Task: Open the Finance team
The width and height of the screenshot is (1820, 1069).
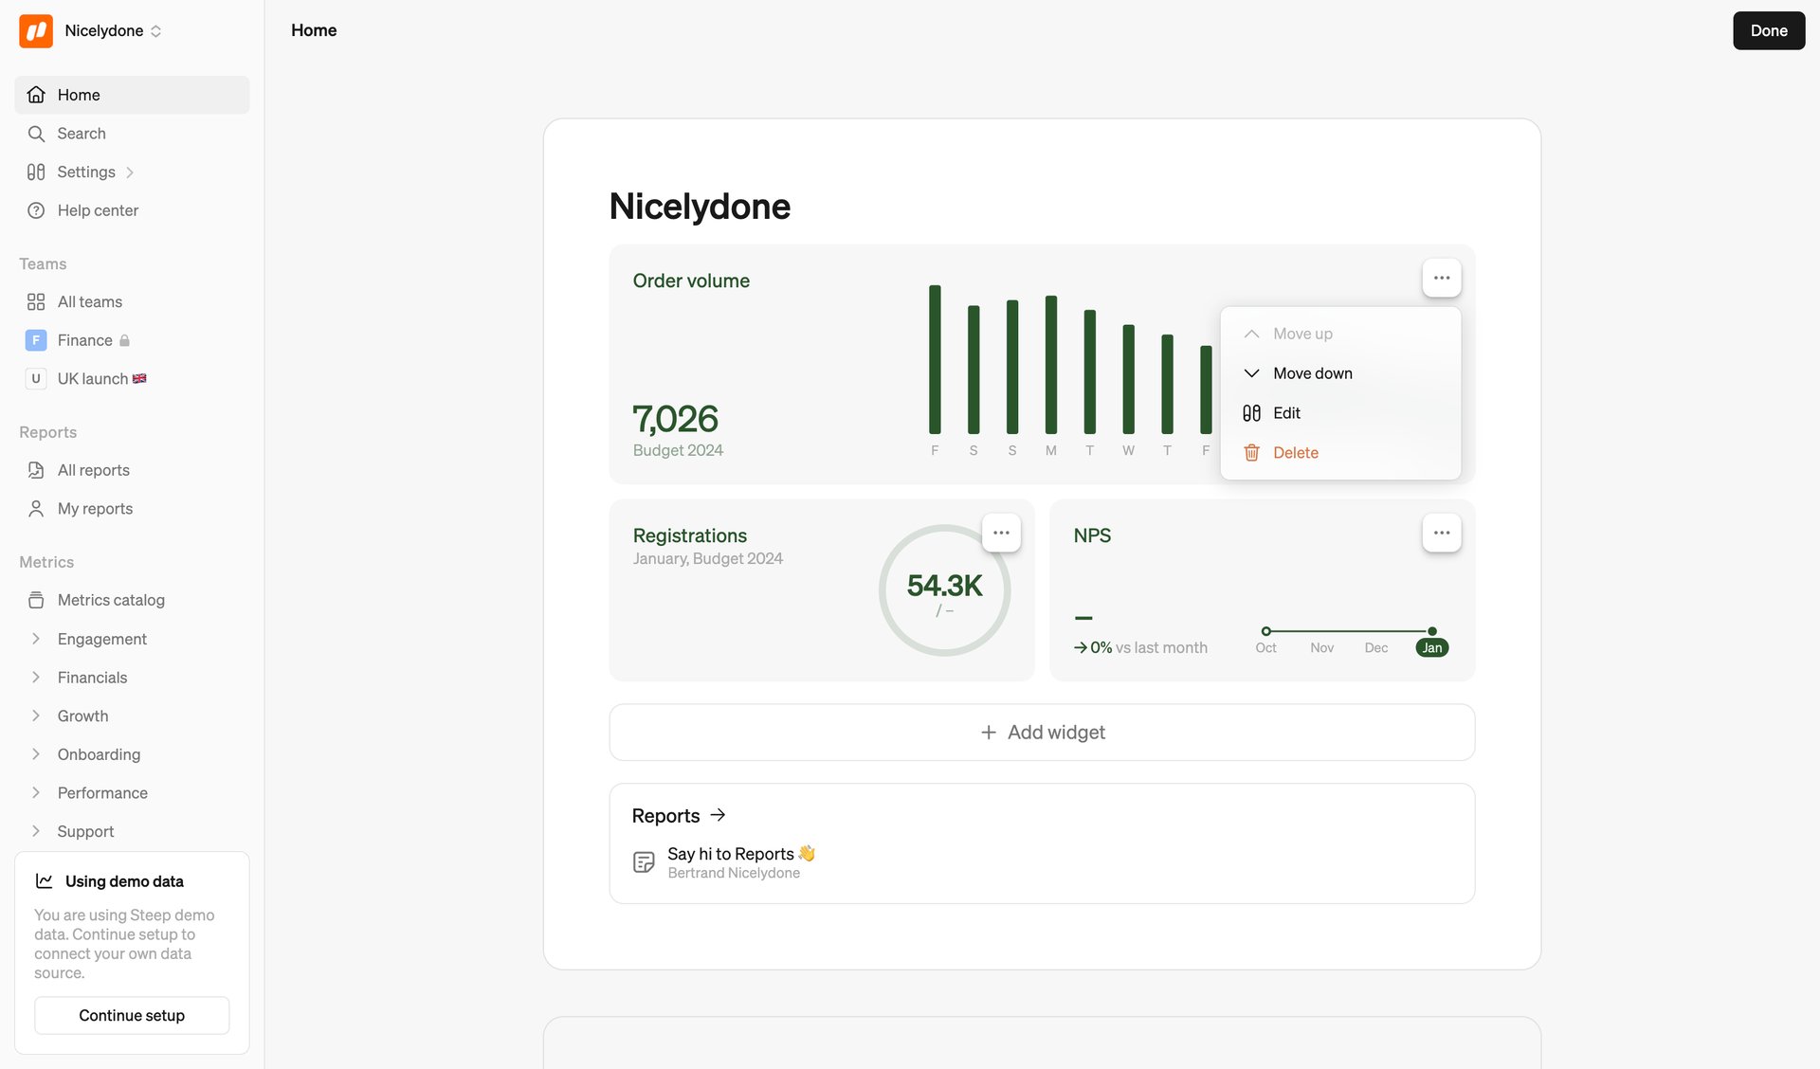Action: (x=85, y=339)
